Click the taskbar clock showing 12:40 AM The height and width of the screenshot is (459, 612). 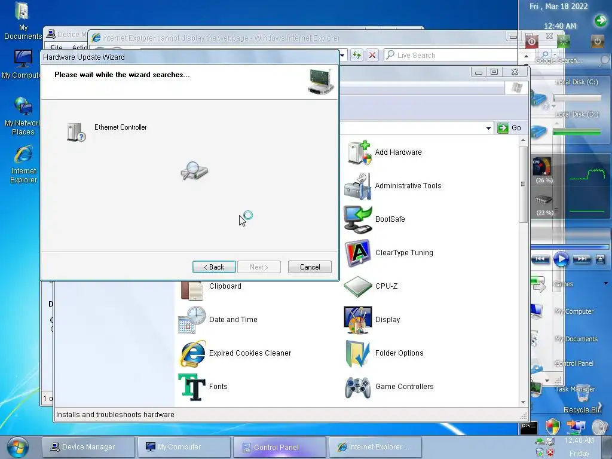579,440
